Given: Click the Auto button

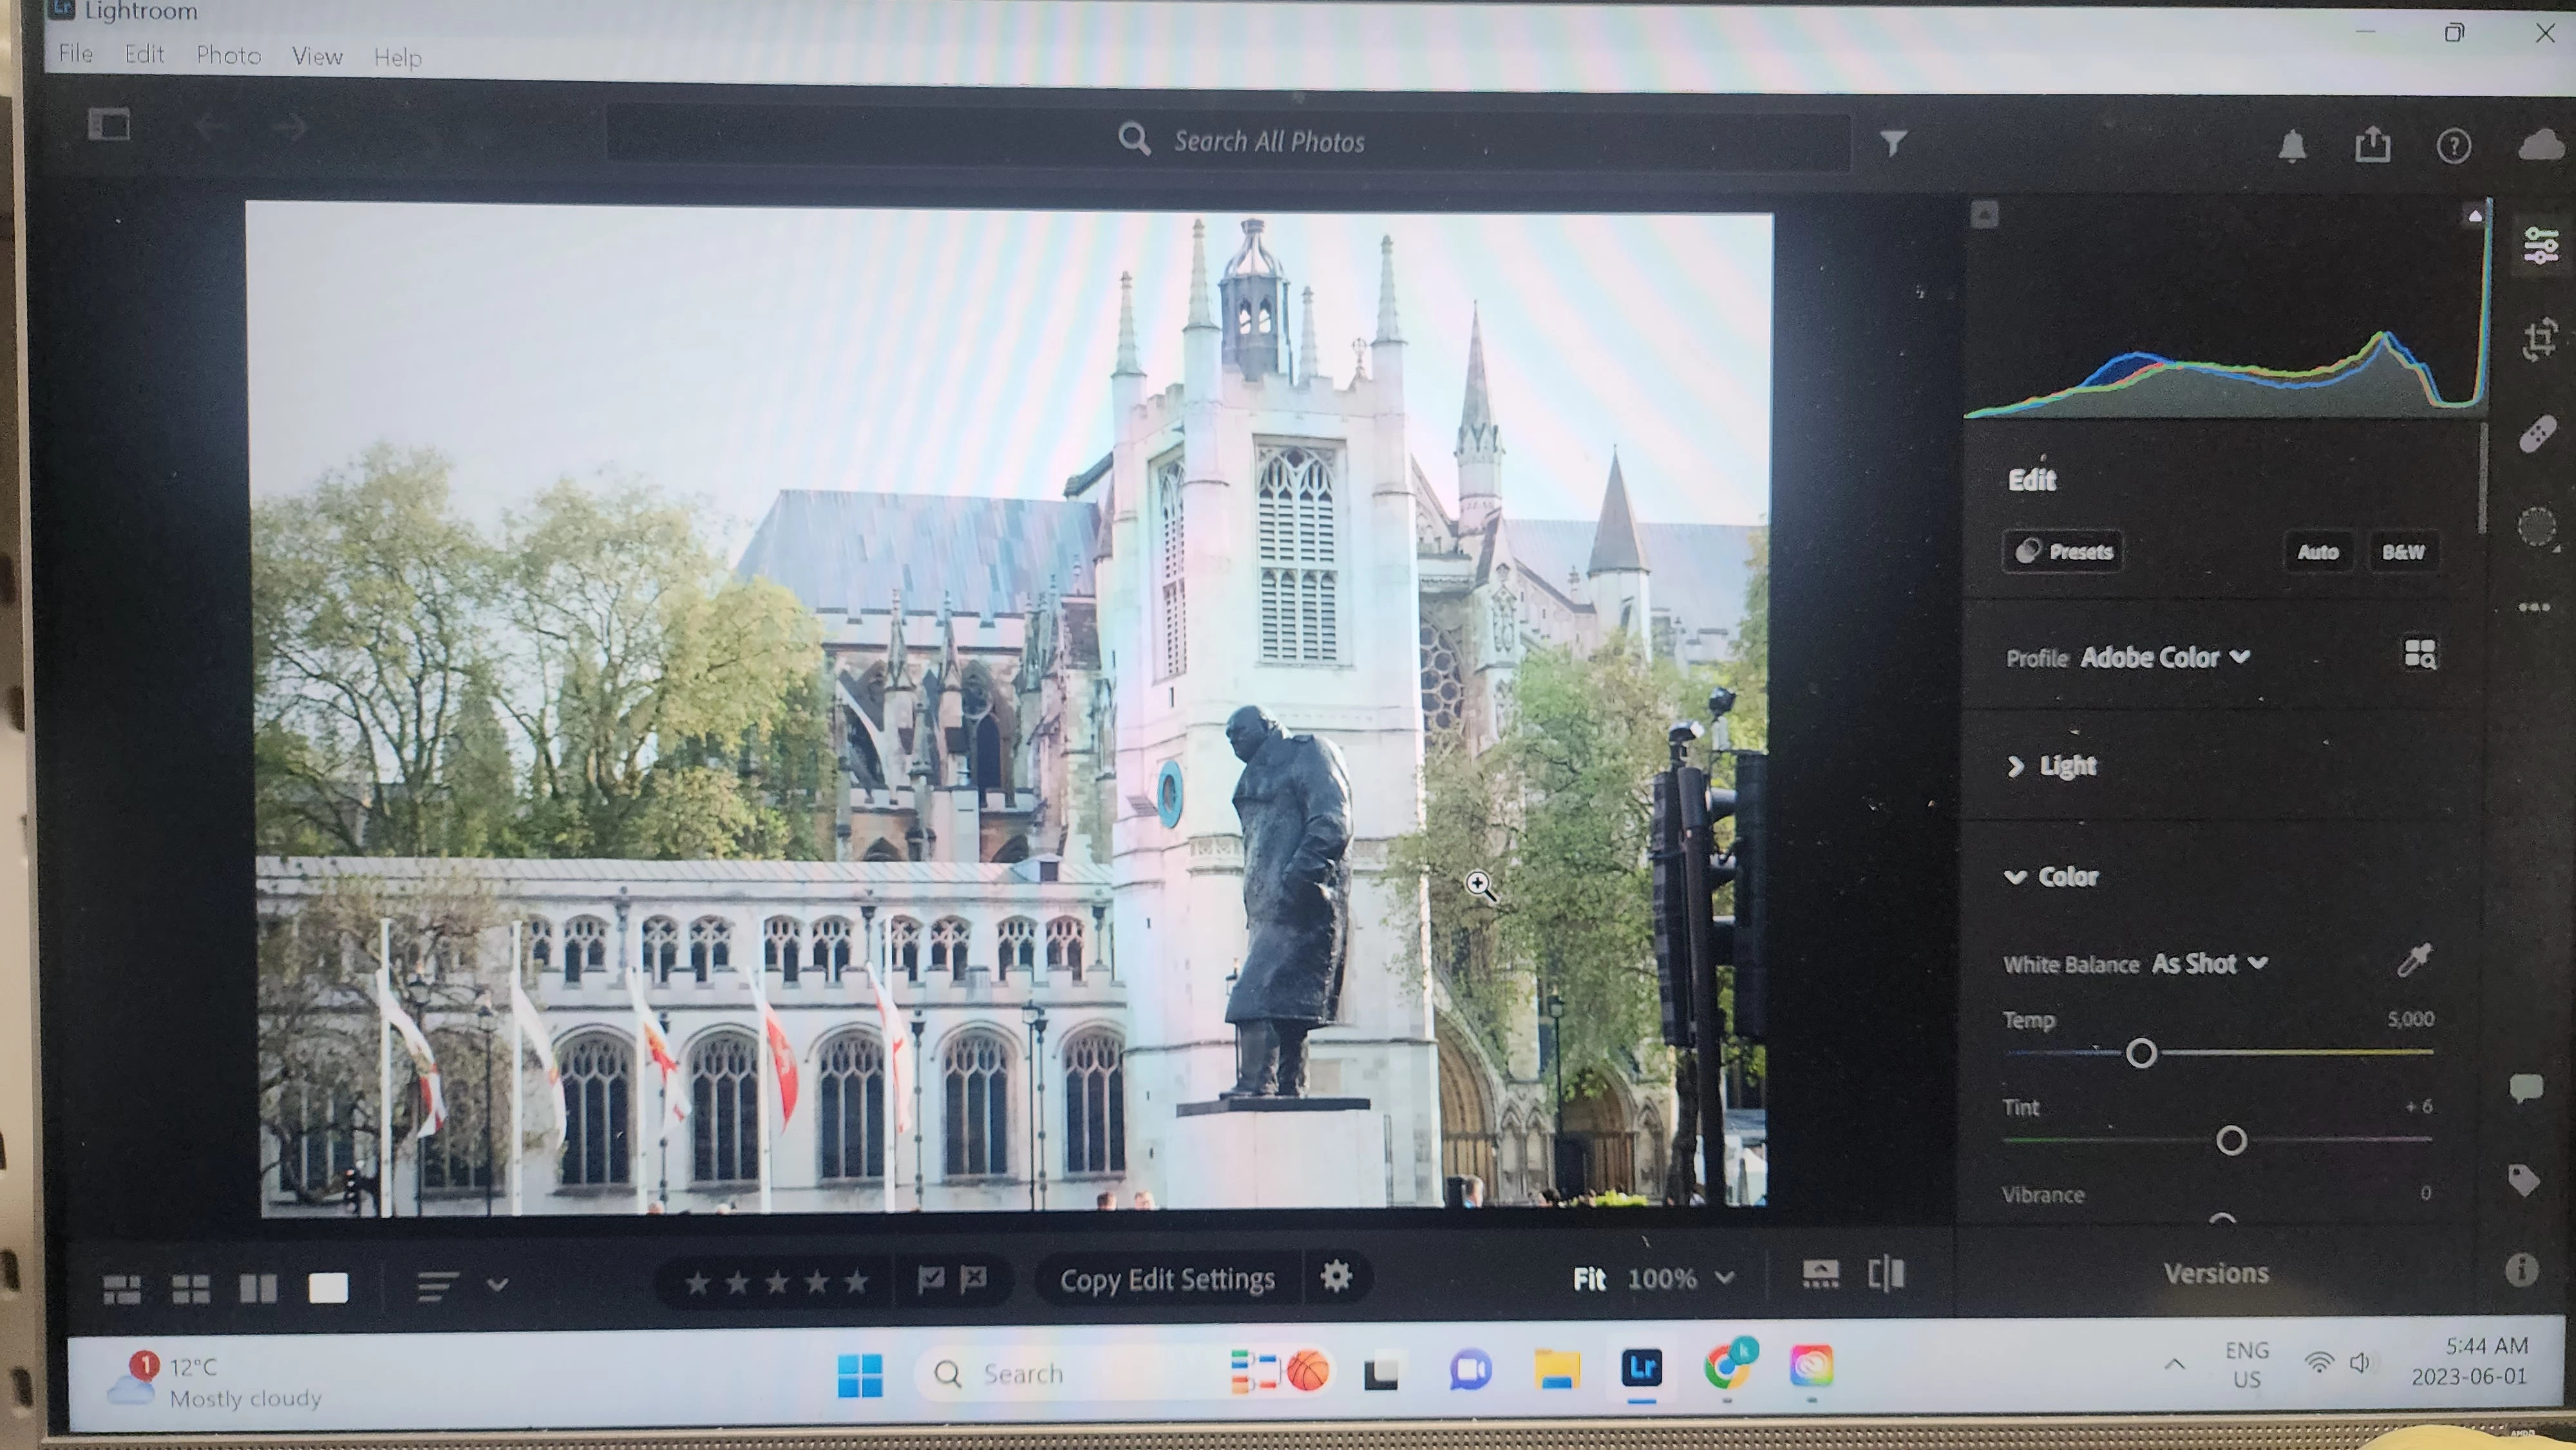Looking at the screenshot, I should point(2317,552).
